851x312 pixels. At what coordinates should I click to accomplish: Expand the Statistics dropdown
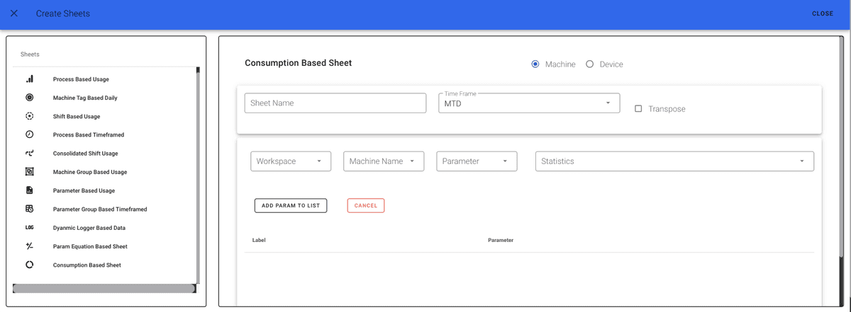[x=674, y=161]
